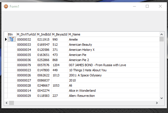The image size is (168, 113).
Task: Select the 2001: A Space Odyssey cell
Action: point(114,75)
